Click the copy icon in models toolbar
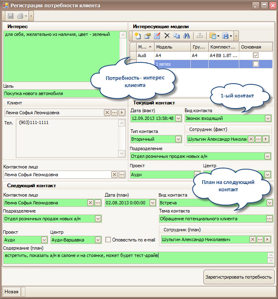 pyautogui.click(x=177, y=36)
